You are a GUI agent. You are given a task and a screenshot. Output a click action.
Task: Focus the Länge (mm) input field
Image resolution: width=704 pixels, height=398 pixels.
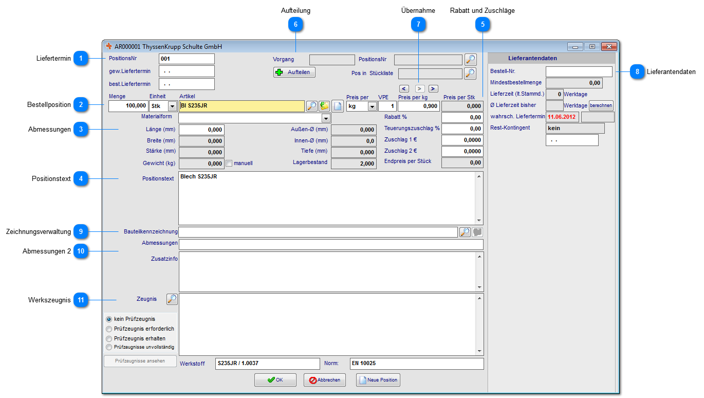pyautogui.click(x=201, y=130)
